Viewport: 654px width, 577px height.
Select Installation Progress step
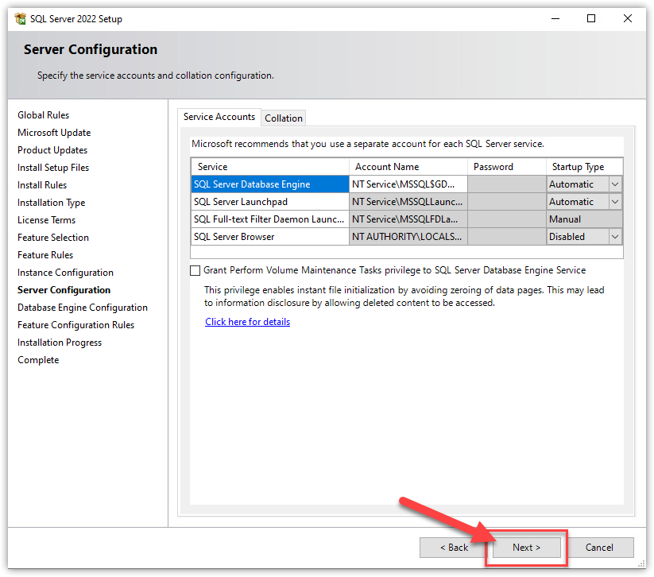pyautogui.click(x=60, y=343)
